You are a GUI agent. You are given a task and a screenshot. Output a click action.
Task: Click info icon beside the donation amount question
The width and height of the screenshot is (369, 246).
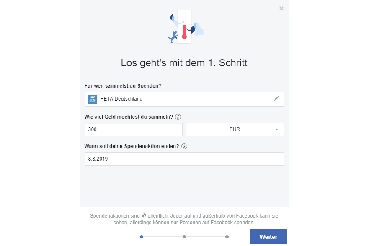coord(178,117)
